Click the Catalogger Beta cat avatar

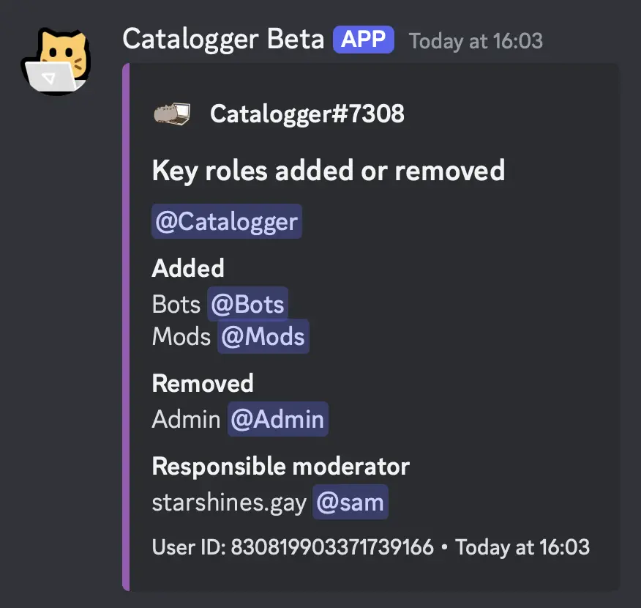(x=56, y=61)
